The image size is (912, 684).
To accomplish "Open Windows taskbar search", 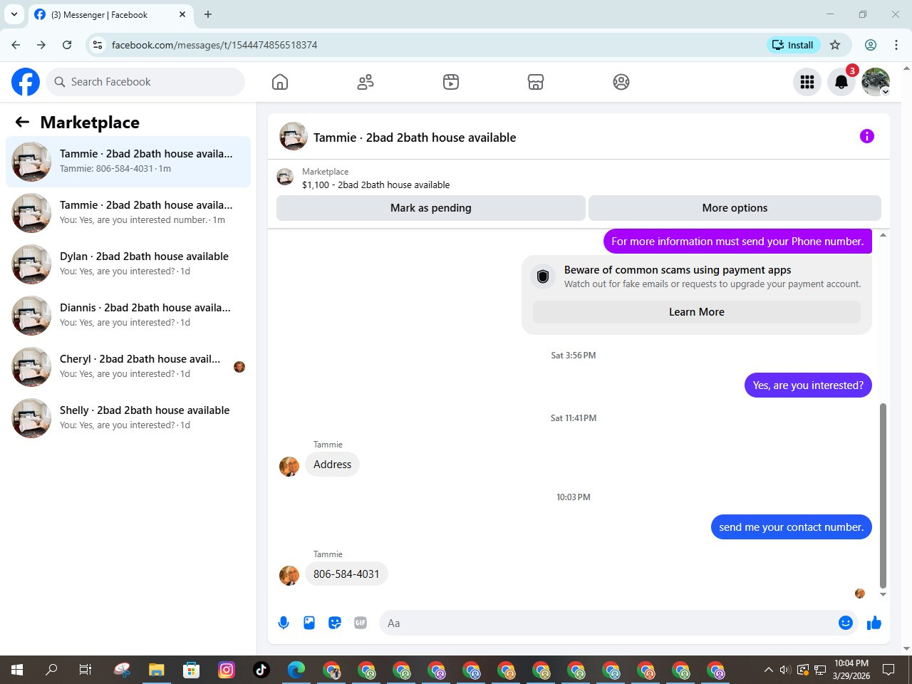I will click(51, 670).
